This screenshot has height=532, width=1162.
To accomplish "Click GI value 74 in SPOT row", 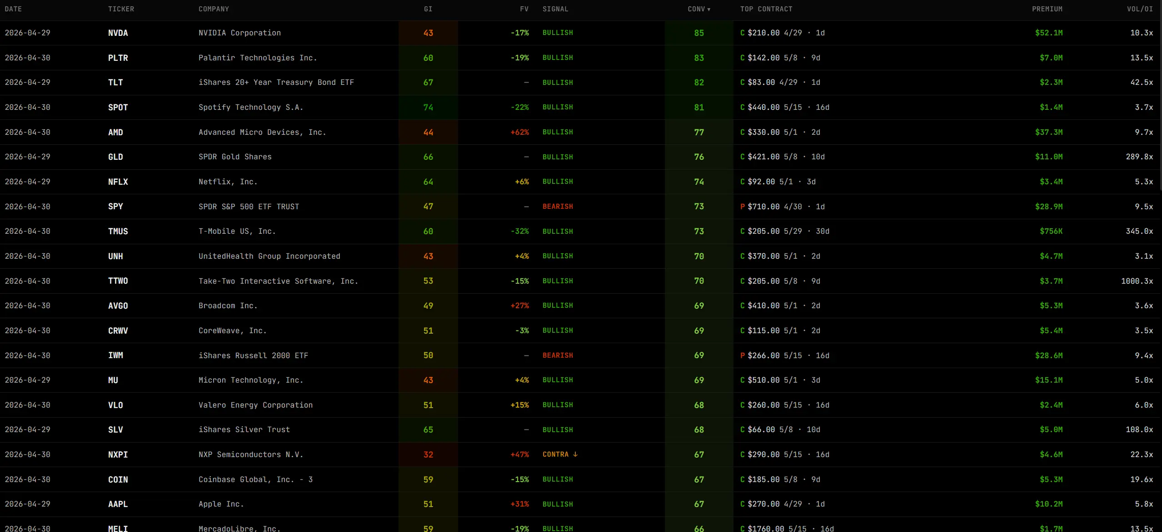I will pyautogui.click(x=428, y=108).
